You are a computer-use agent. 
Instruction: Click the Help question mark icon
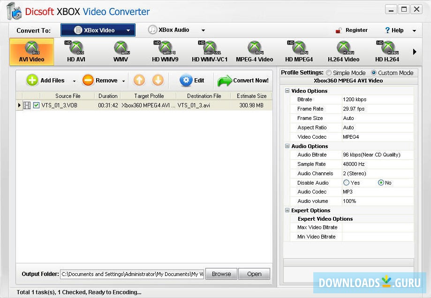(x=387, y=30)
